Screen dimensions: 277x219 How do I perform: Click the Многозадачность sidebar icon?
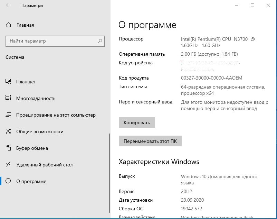[x=8, y=98]
